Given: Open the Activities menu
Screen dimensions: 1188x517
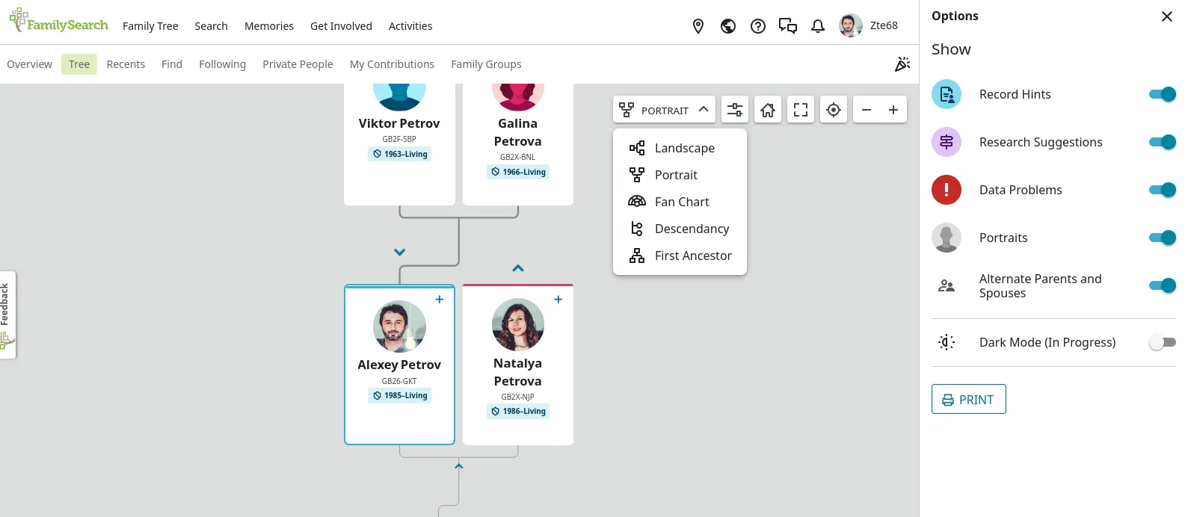Looking at the screenshot, I should pos(410,26).
